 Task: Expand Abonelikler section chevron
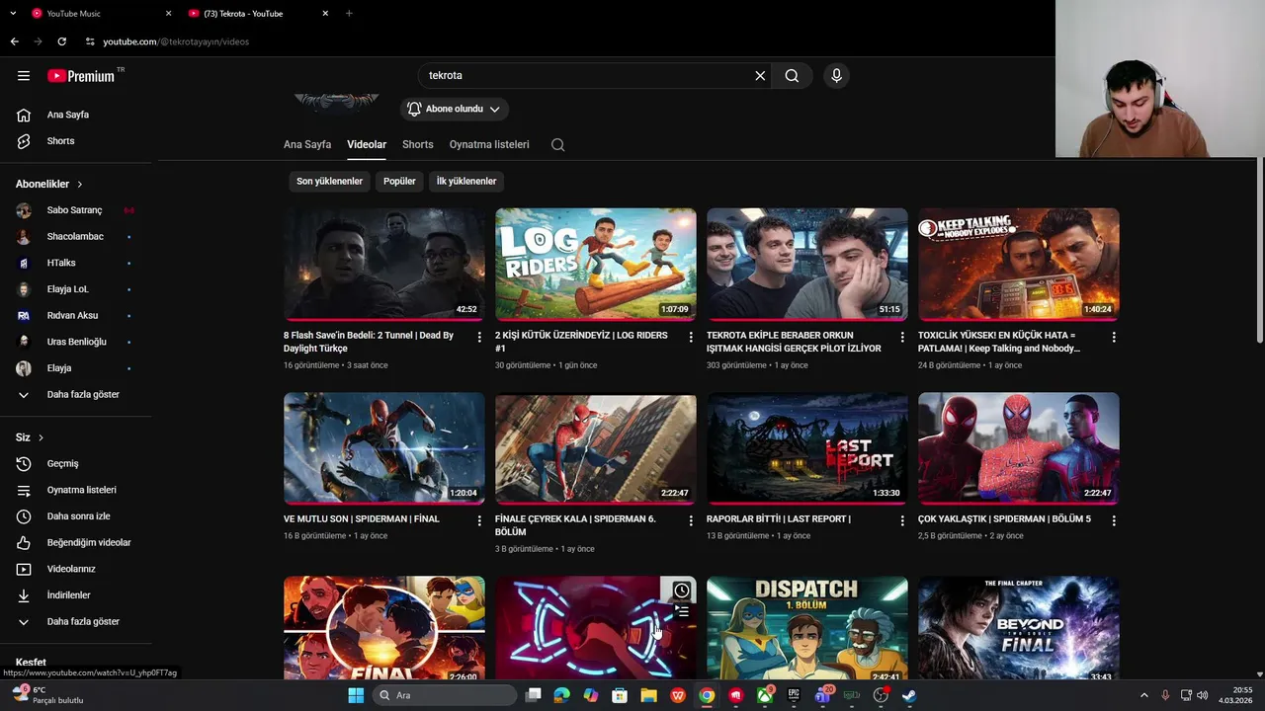tap(80, 185)
